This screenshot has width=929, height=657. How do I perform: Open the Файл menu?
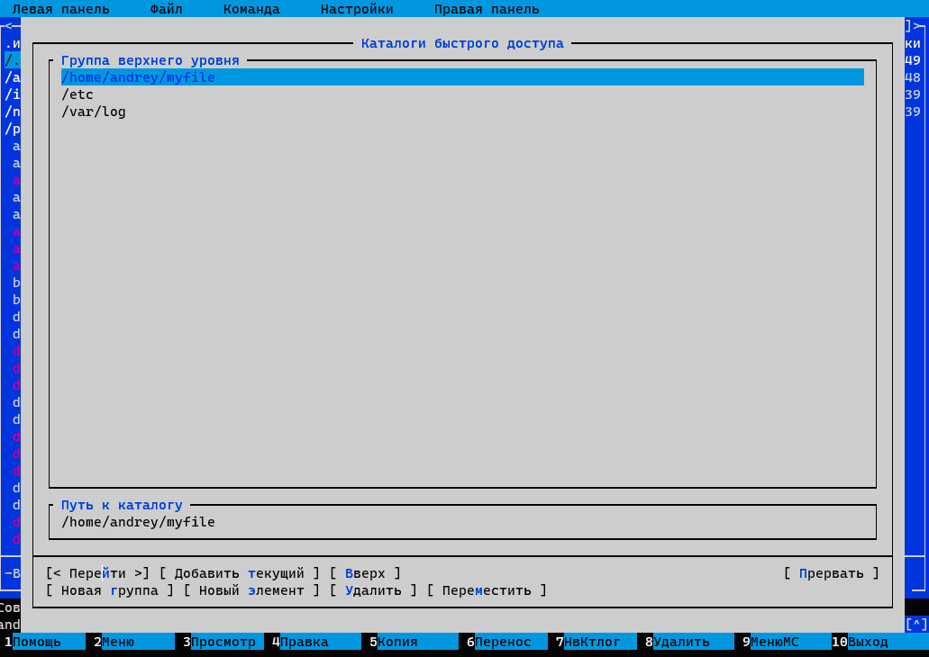click(x=166, y=9)
